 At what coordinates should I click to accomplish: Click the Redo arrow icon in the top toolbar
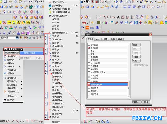pos(31,2)
